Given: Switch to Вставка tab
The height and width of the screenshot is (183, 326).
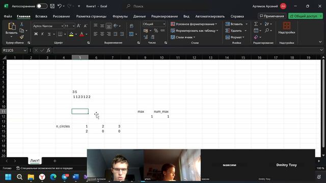Looking at the screenshot, I should point(41,16).
